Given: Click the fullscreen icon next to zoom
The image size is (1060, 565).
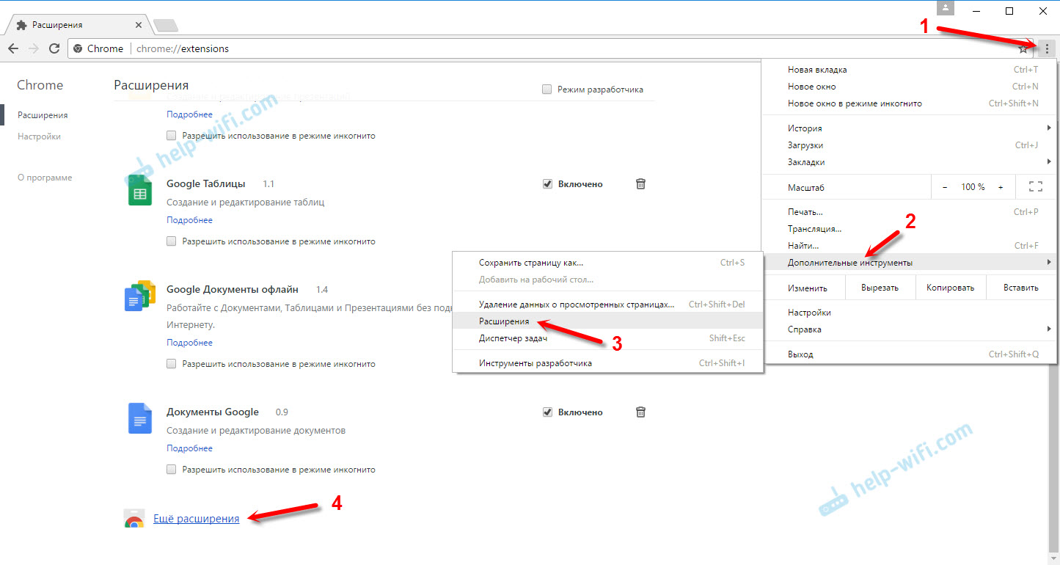Looking at the screenshot, I should coord(1035,187).
